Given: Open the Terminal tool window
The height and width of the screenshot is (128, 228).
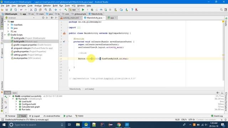Looking at the screenshot, I should pyautogui.click(x=10, y=116).
